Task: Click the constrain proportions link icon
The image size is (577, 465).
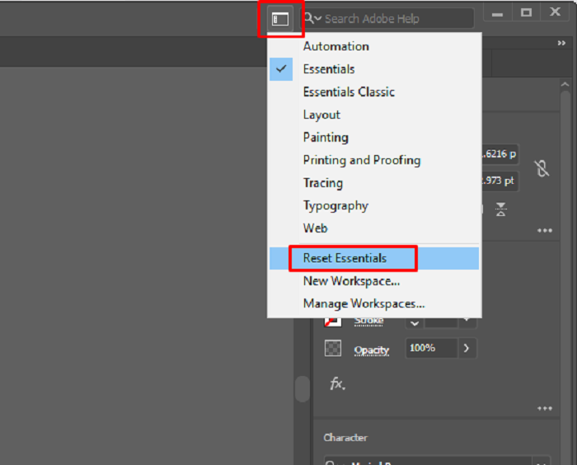Action: [542, 168]
